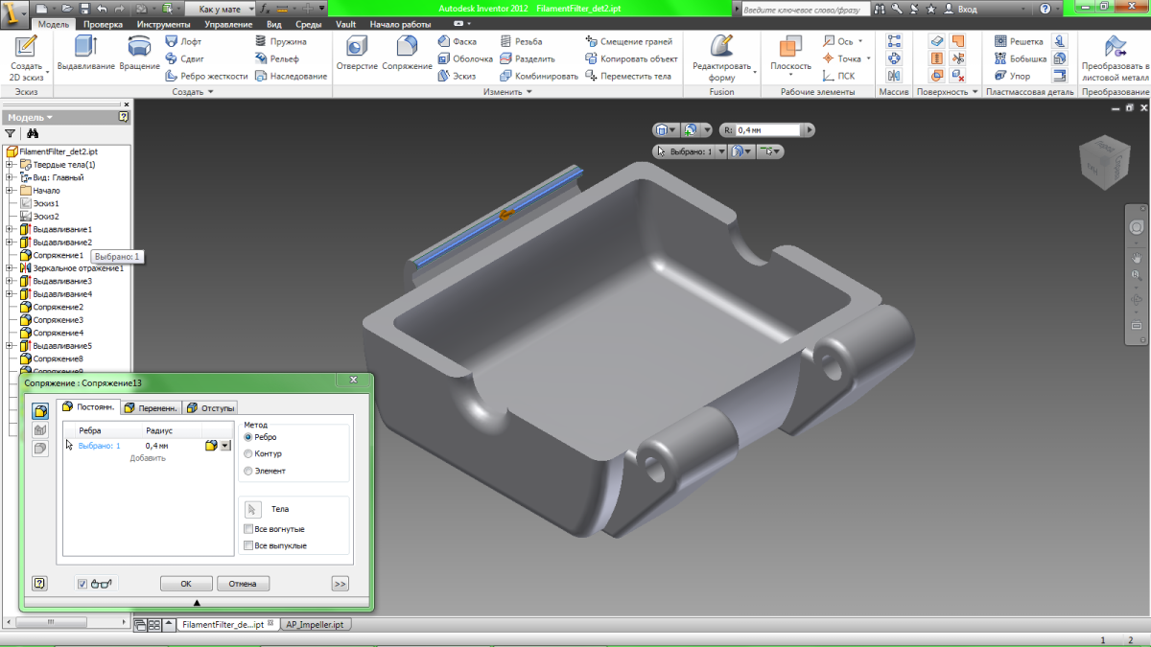This screenshot has height=647, width=1151.
Task: Select the Вращение (Revolve) tool
Action: click(140, 47)
